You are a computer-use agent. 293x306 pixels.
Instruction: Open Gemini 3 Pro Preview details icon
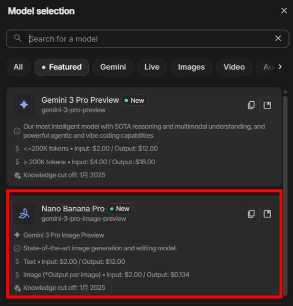coord(267,105)
